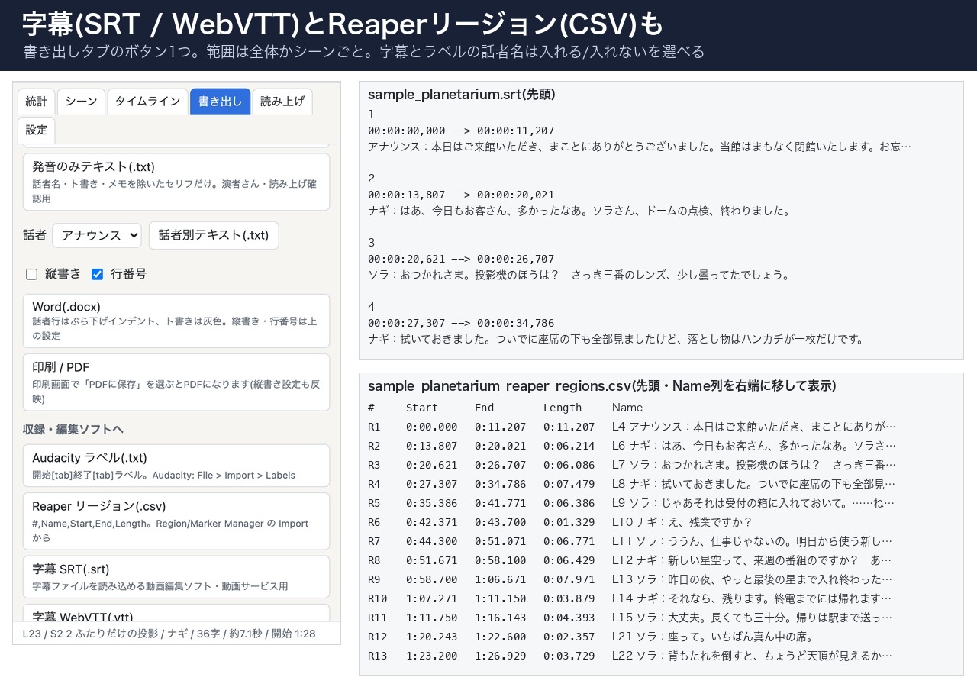Viewport: 977px width, 687px height.
Task: Click region row R1 in the CSV
Action: pyautogui.click(x=632, y=427)
